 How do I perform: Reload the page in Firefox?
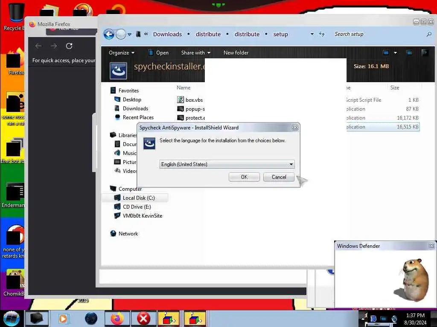tap(69, 46)
